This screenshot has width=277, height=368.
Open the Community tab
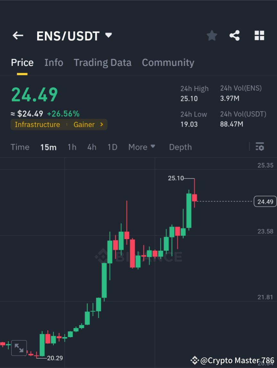[168, 62]
